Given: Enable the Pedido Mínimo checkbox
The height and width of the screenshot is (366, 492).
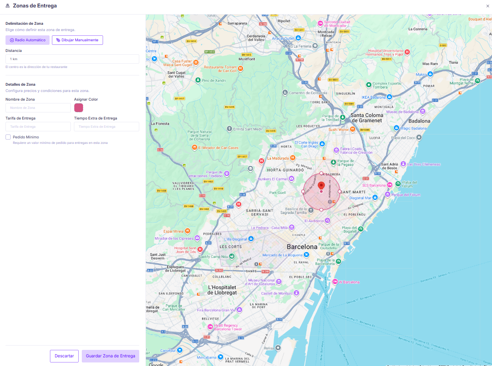Looking at the screenshot, I should coord(8,137).
